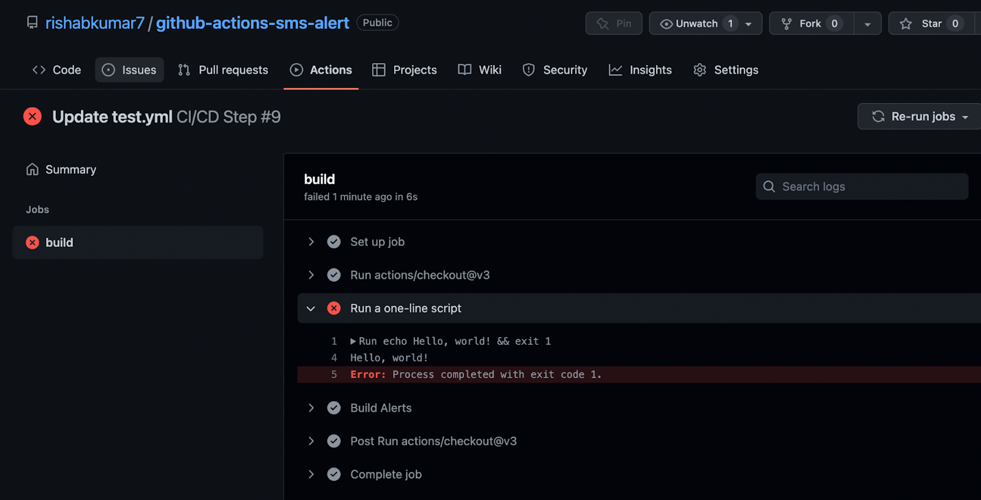Click the Update test.yml run title
Viewport: 981px width, 500px height.
112,116
